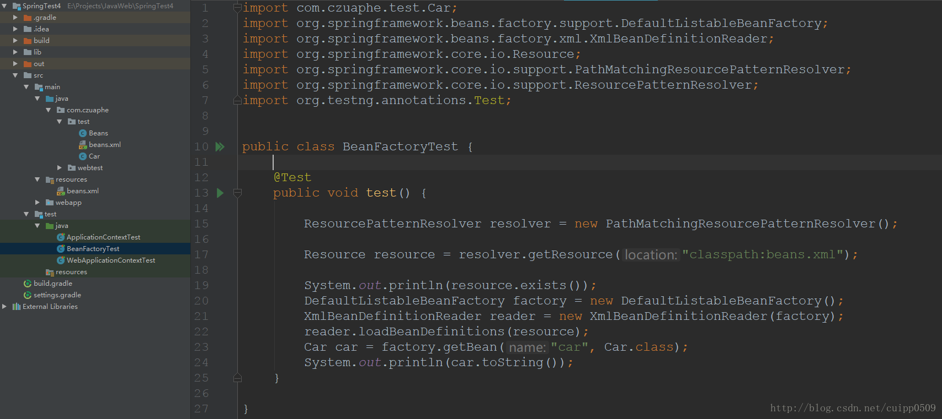Collapse the test method fold marker
This screenshot has height=419, width=942.
tap(237, 193)
